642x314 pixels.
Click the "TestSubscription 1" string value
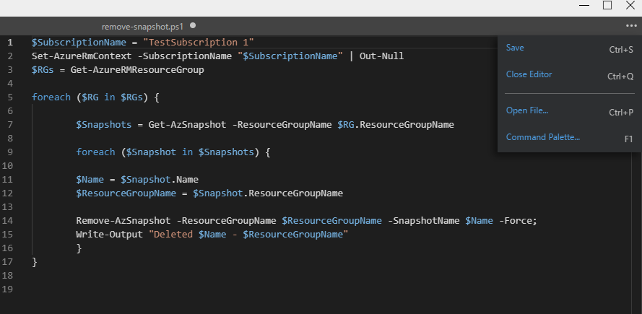[x=199, y=43]
